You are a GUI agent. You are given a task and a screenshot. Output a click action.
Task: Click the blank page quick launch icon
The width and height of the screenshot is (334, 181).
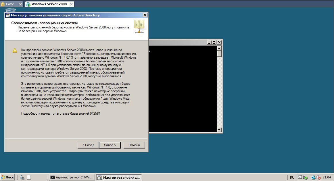29,177
